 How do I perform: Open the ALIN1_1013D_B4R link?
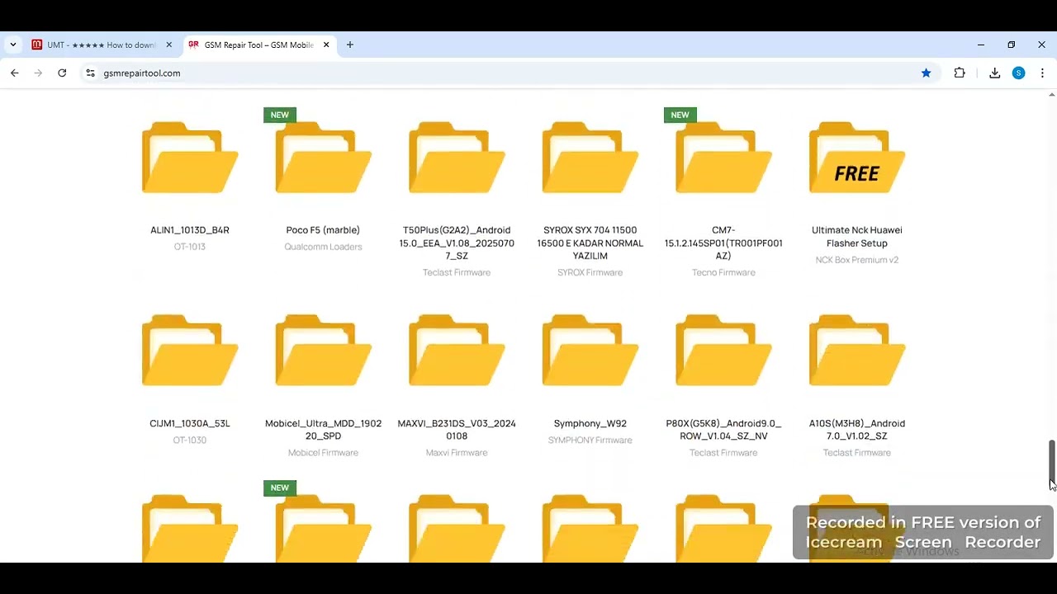[x=190, y=230]
